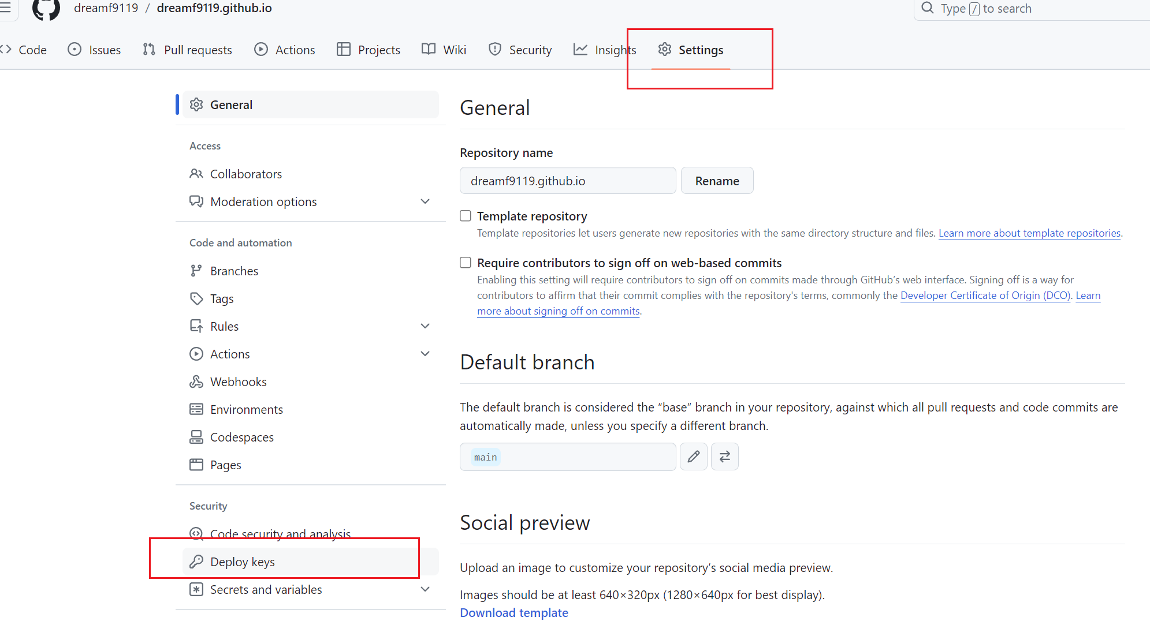Screen dimensions: 1150x621
Task: Click the Pull requests branch icon
Action: [149, 50]
